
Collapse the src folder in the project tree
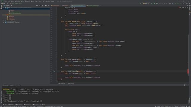(x=5, y=9)
